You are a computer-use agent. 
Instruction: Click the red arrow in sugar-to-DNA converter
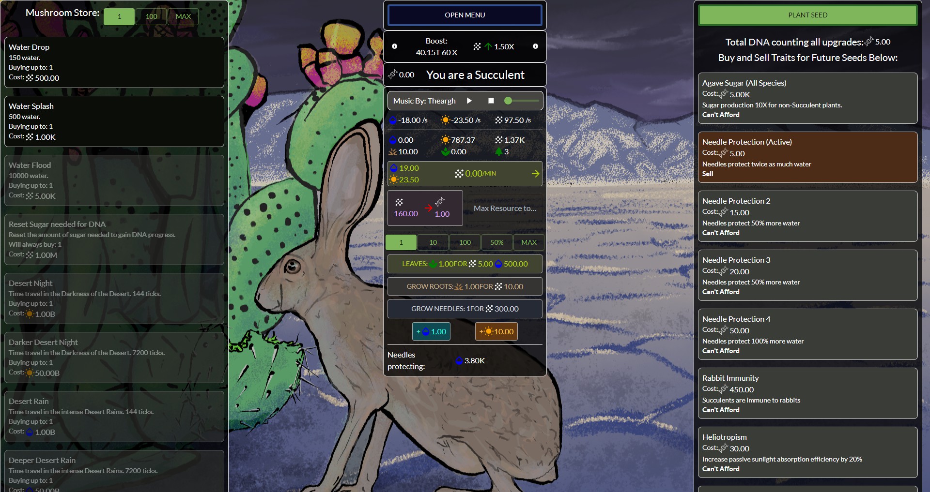429,208
